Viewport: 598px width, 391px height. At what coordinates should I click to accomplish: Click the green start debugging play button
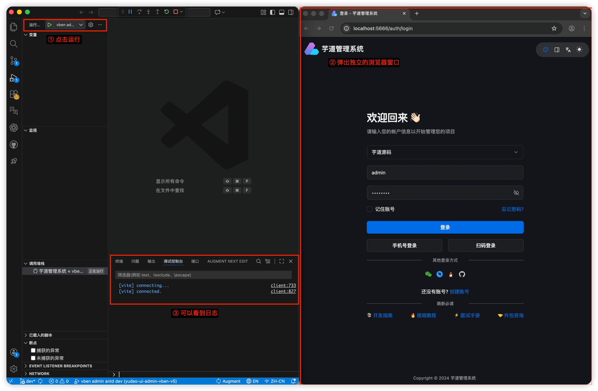(x=50, y=25)
